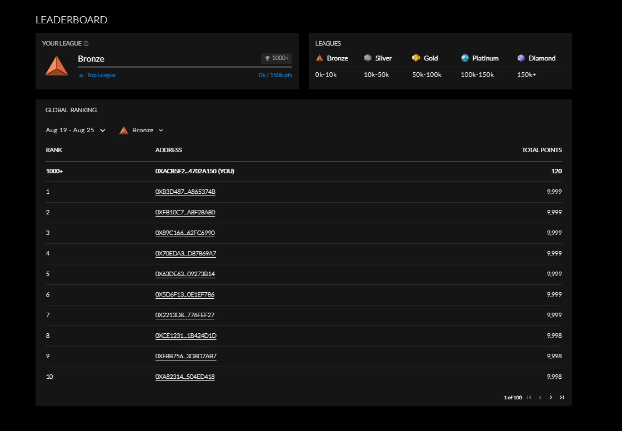Open address 0XB3D487...A865374B
This screenshot has width=622, height=431.
pos(185,192)
